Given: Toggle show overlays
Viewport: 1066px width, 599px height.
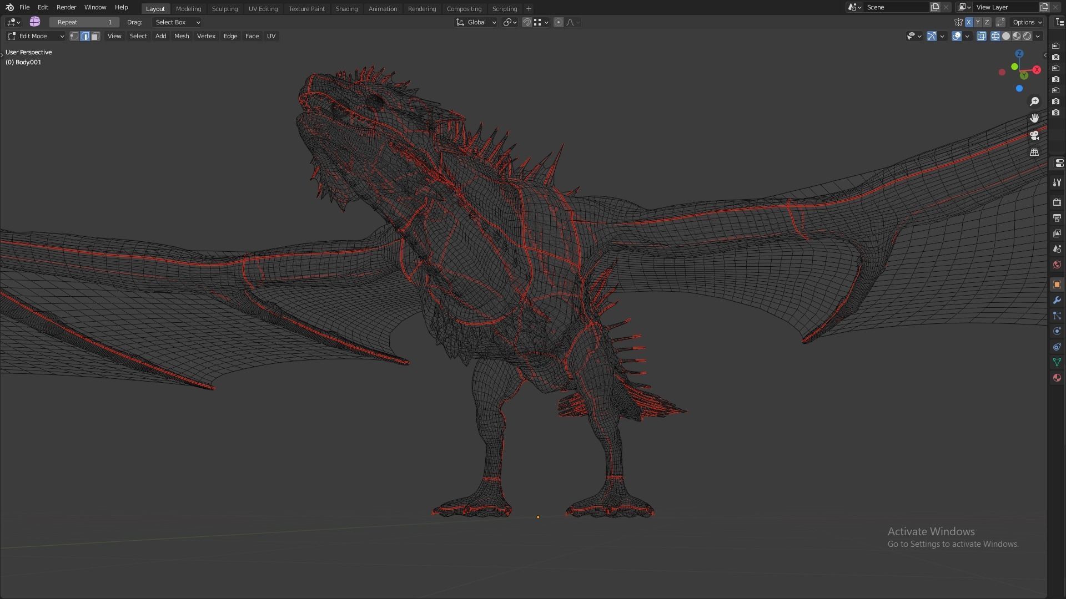Looking at the screenshot, I should tap(957, 36).
